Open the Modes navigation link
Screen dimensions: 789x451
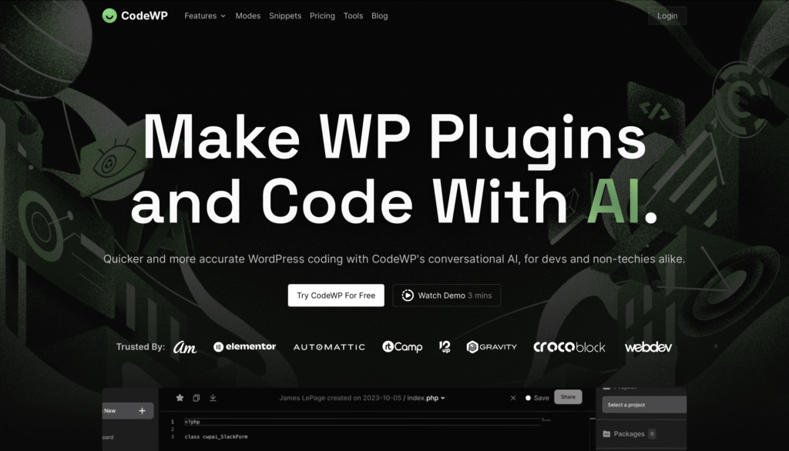tap(248, 15)
